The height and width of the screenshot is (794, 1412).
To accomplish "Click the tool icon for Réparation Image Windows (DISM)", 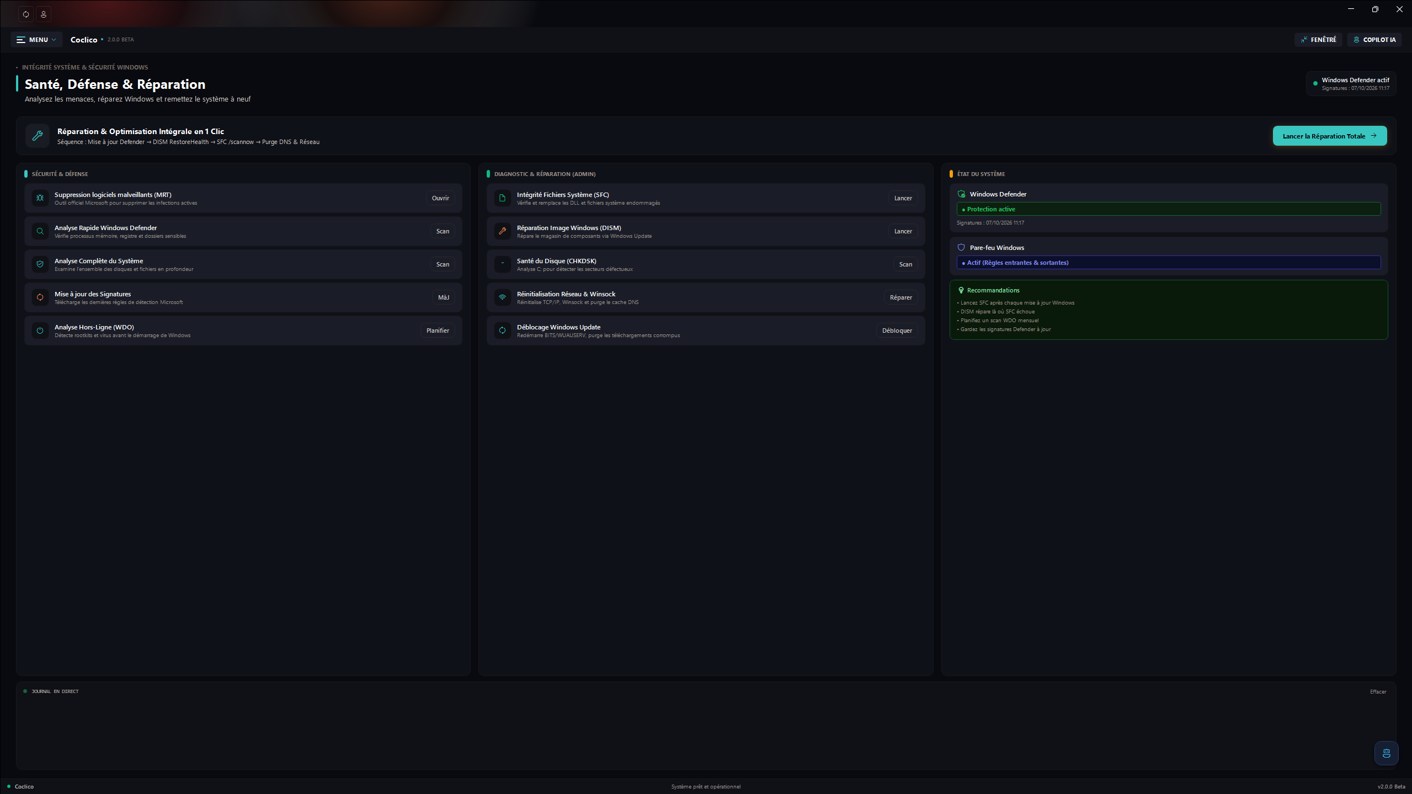I will pos(502,231).
